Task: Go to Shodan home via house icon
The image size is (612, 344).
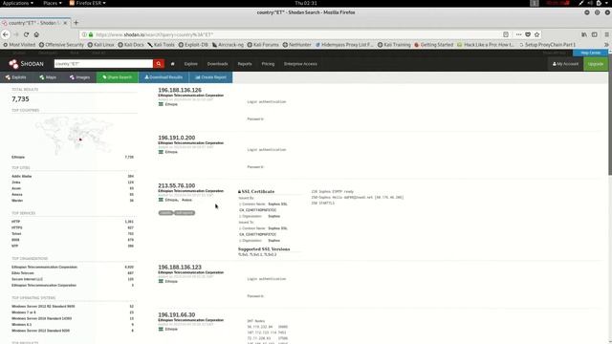Action: coord(172,64)
